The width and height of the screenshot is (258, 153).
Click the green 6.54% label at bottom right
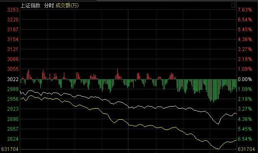pyautogui.click(x=245, y=139)
